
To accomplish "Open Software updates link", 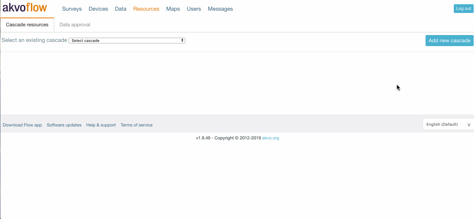I will click(64, 125).
